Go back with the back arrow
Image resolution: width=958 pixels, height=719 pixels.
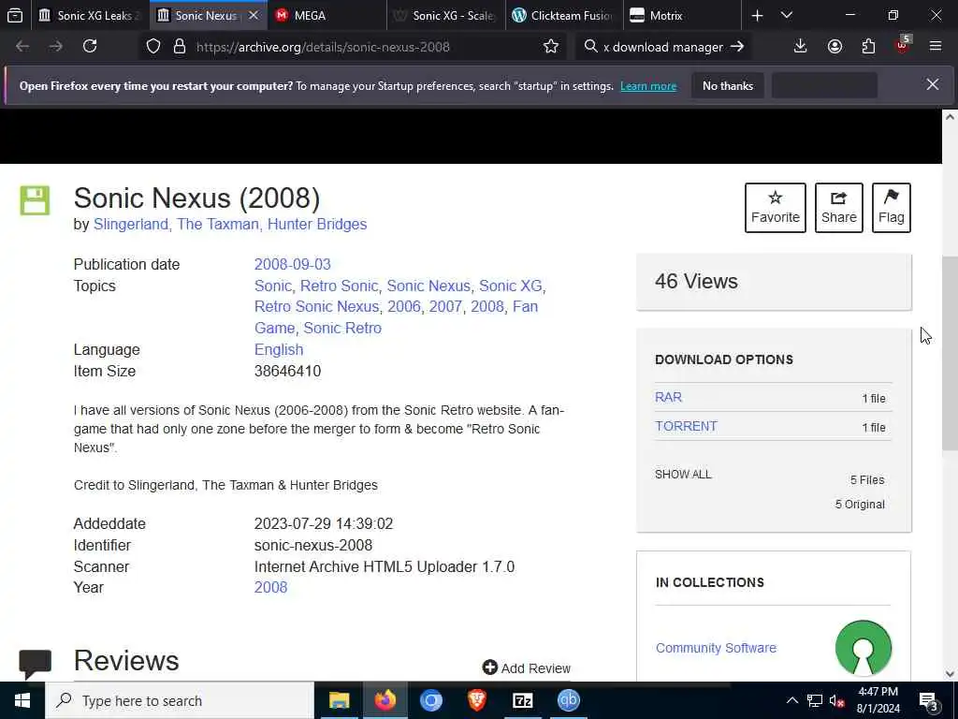point(22,46)
